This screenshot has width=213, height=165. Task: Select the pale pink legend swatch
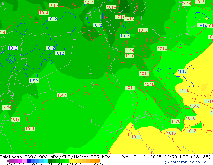(x=24, y=161)
